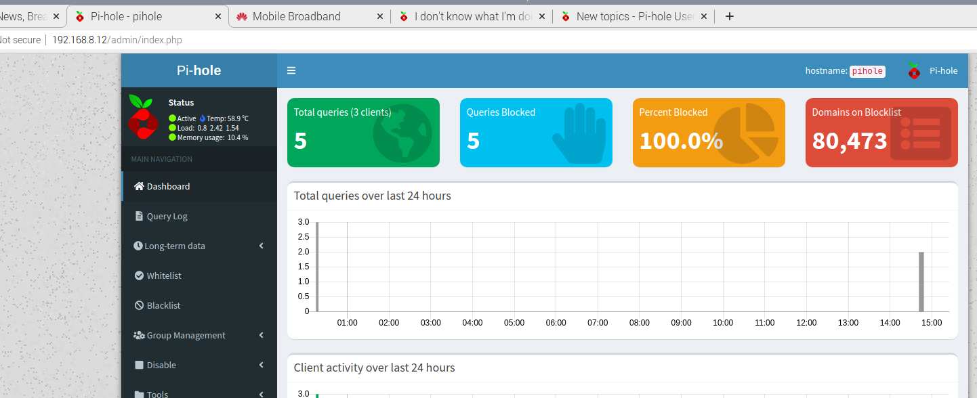Open a new browser tab with plus button

pyautogui.click(x=729, y=16)
